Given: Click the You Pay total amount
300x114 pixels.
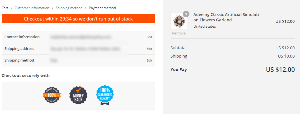Looking at the screenshot, I should pos(280,70).
